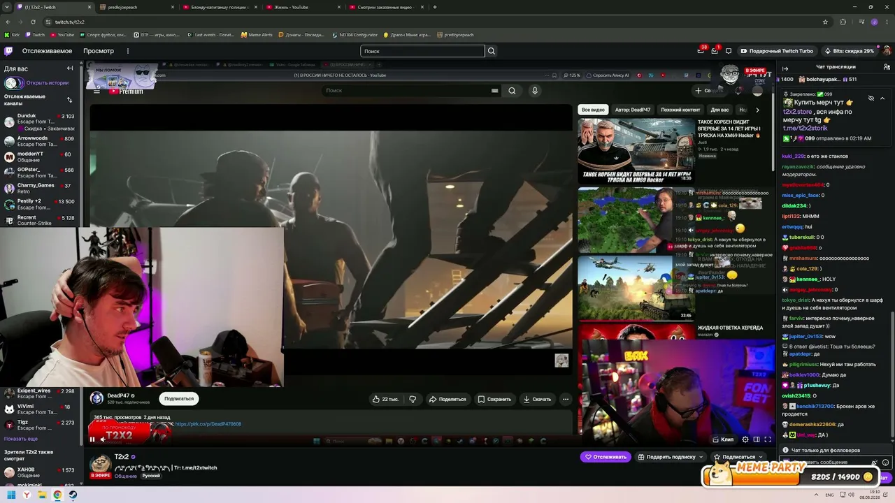This screenshot has width=895, height=503.
Task: Open the Windows Start menu
Action: pos(11,495)
